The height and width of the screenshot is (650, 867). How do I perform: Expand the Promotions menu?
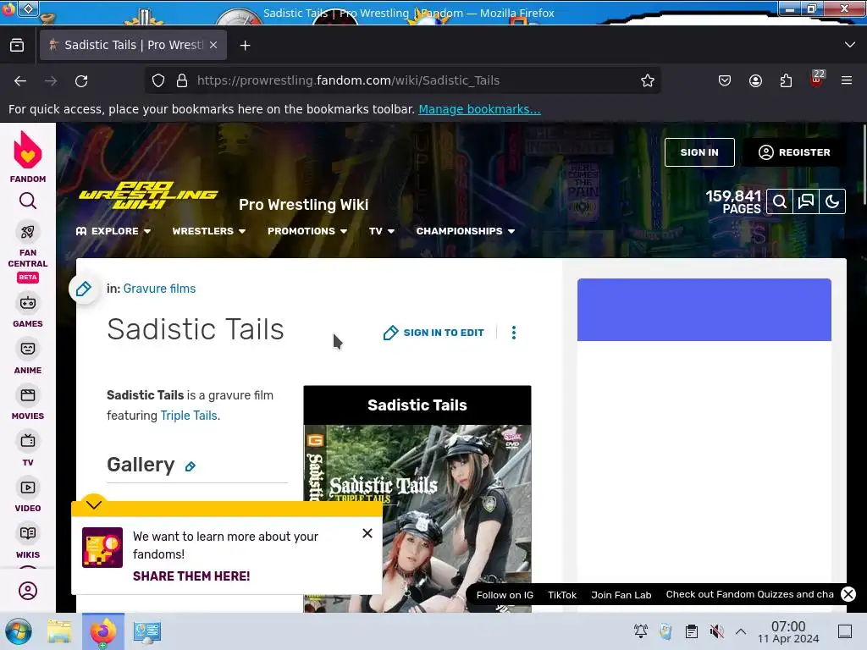pyautogui.click(x=307, y=231)
